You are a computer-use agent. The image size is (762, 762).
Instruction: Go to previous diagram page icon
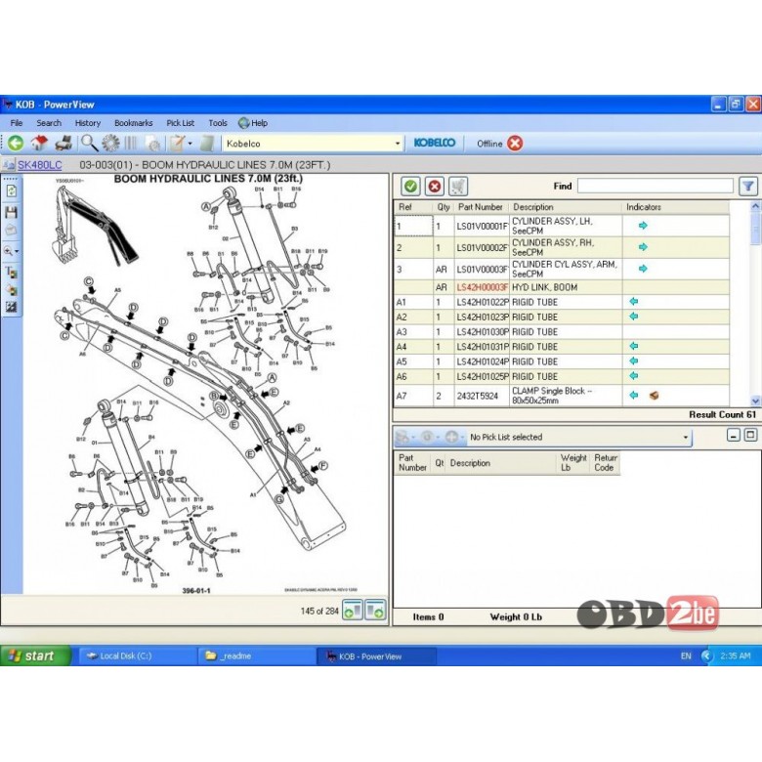(x=353, y=610)
